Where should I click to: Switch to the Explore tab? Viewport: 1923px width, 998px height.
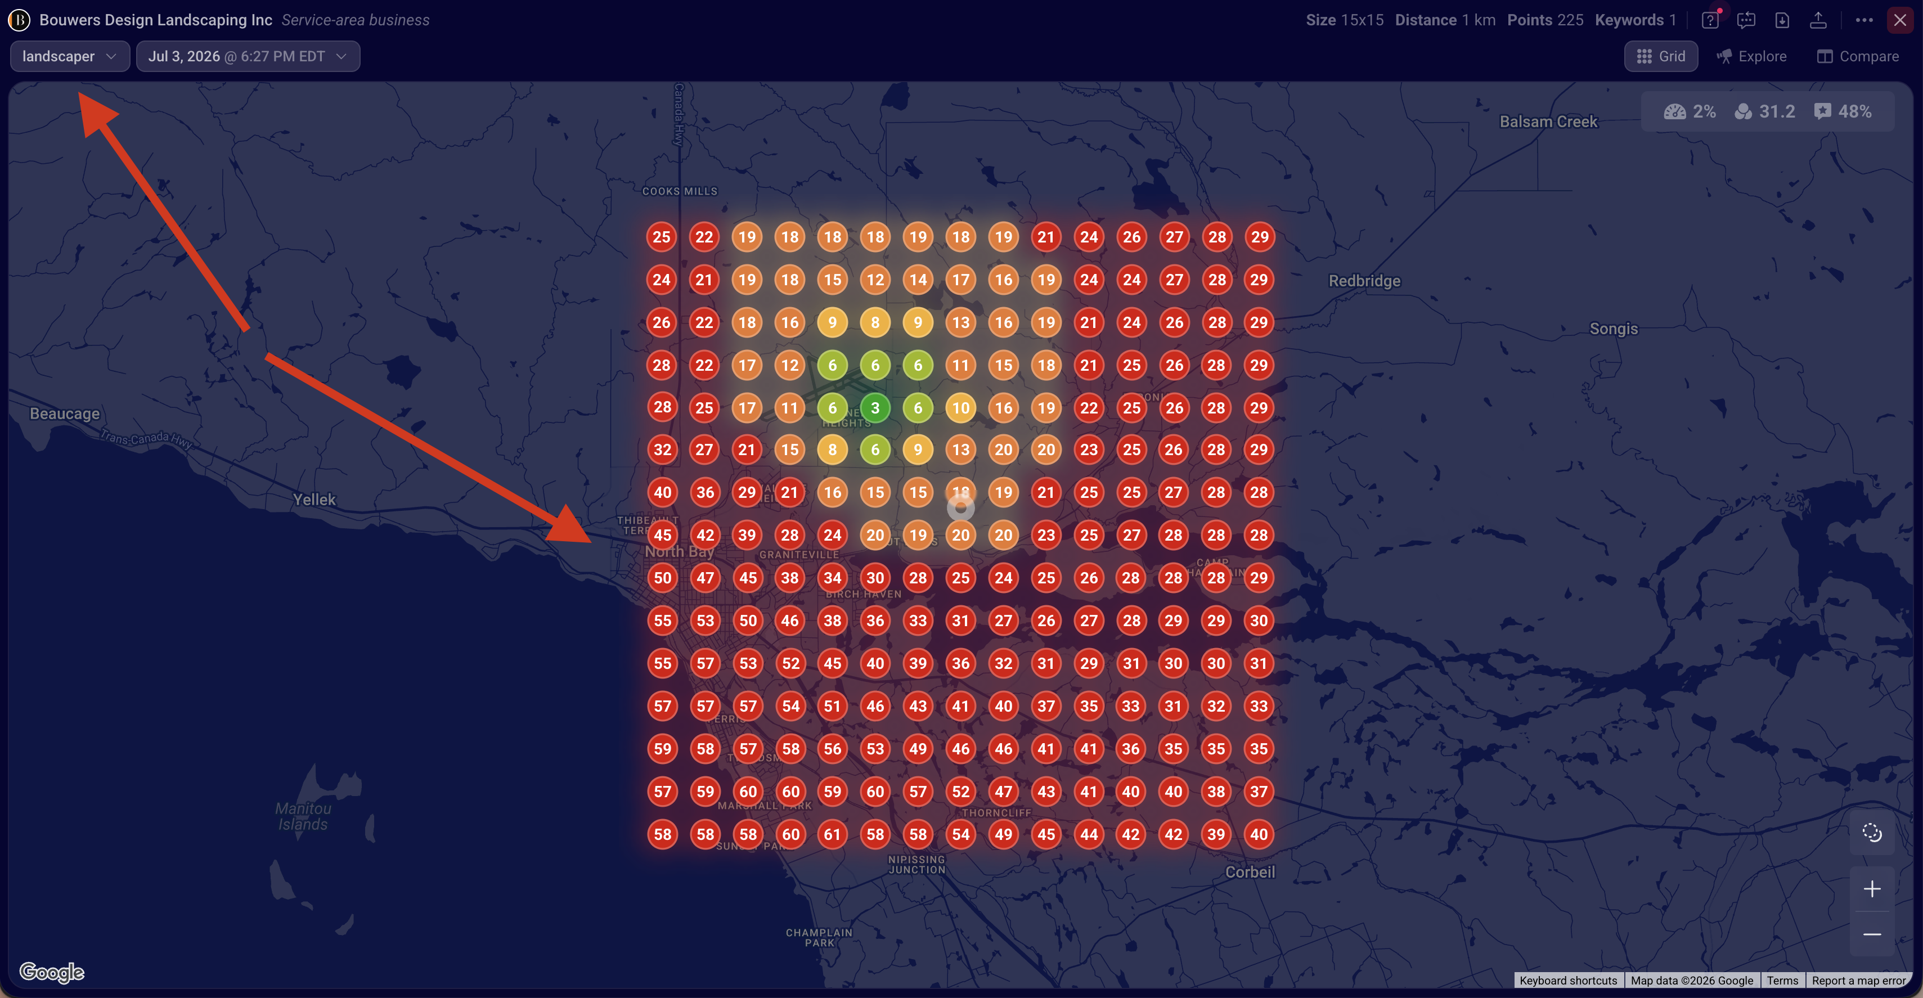[1751, 57]
